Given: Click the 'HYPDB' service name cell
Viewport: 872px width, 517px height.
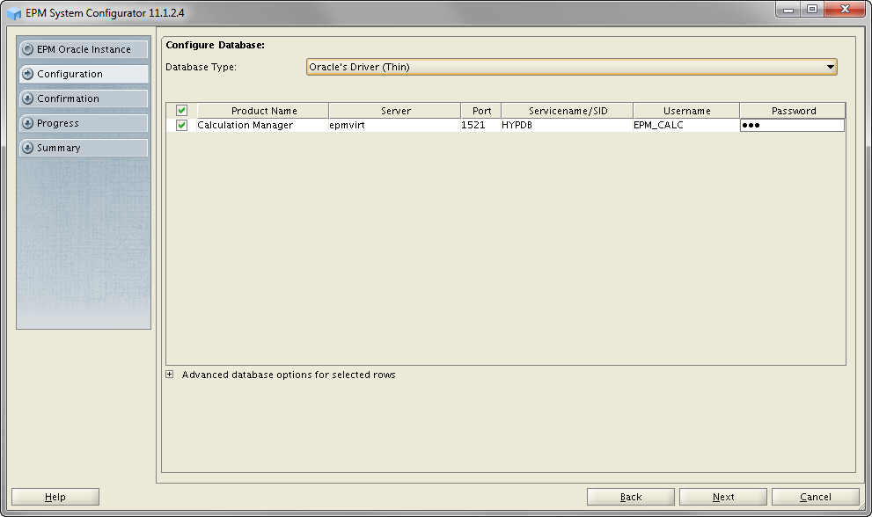Looking at the screenshot, I should pyautogui.click(x=568, y=125).
